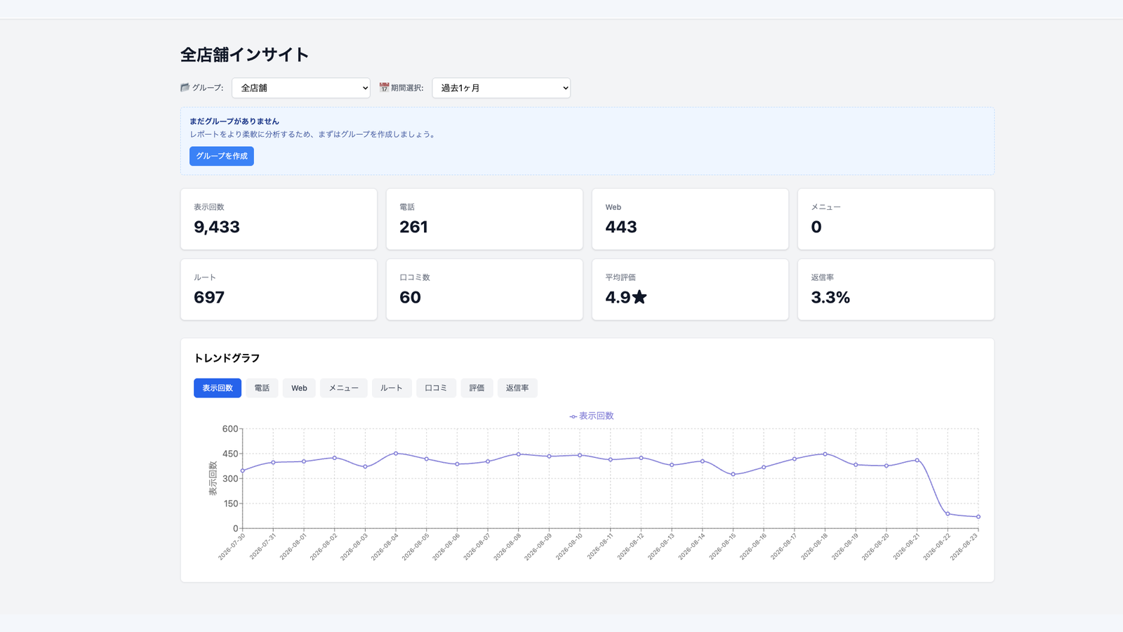1123x632 pixels.
Task: Click the star icon in 平均評価 card
Action: 639,297
